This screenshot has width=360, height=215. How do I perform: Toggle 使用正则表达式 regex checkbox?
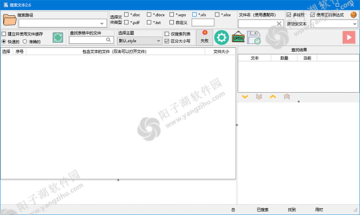pos(313,15)
